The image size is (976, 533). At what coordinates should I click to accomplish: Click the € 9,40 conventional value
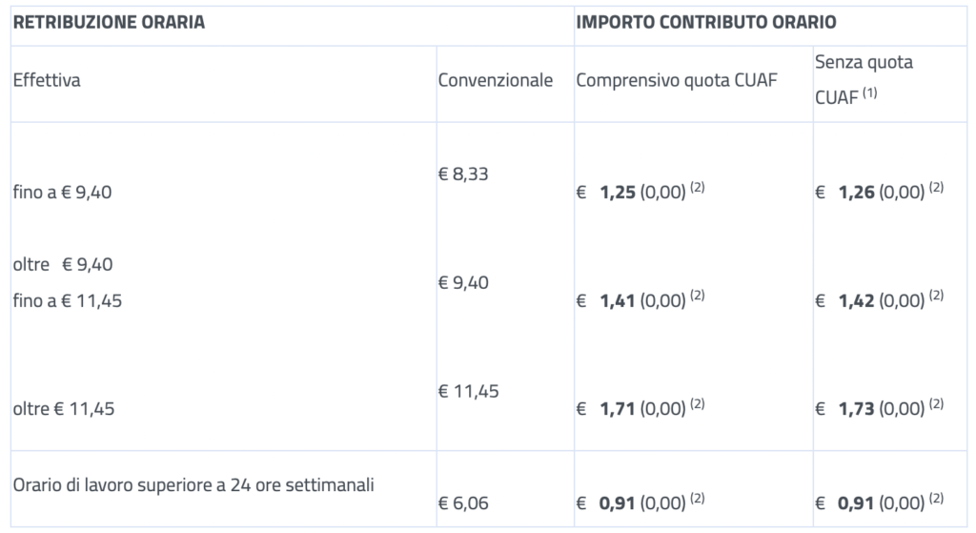point(463,283)
